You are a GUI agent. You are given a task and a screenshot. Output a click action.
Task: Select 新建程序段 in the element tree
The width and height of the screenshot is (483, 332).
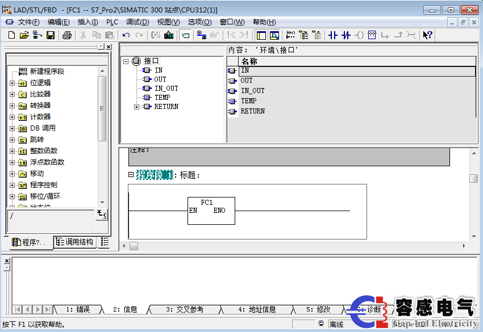[x=47, y=72]
